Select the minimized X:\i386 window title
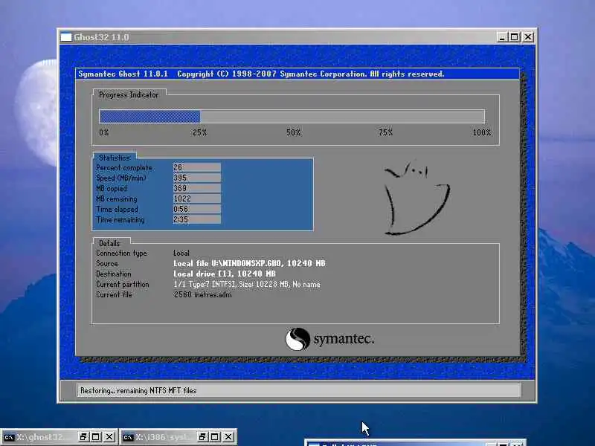 coord(163,437)
